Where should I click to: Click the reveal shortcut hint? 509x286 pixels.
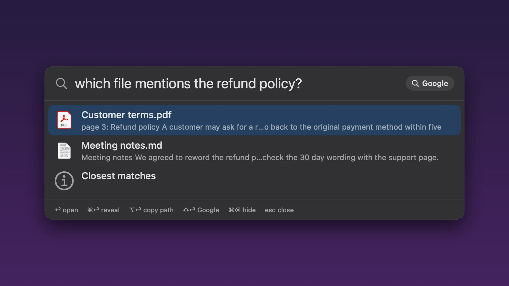pos(103,210)
